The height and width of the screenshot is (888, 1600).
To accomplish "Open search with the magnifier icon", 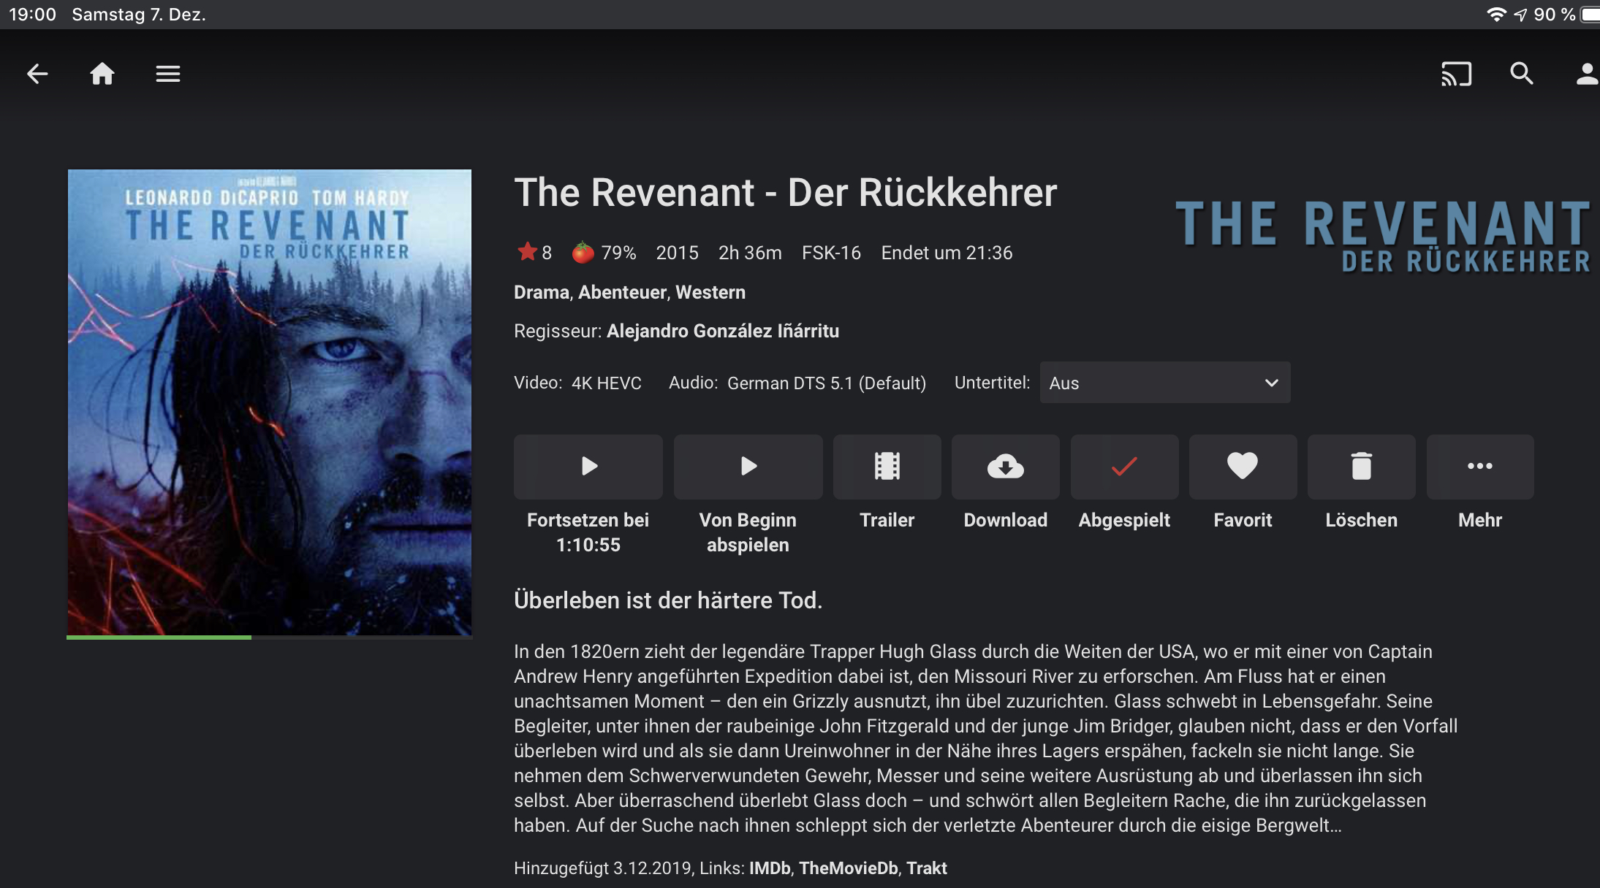I will 1522,74.
